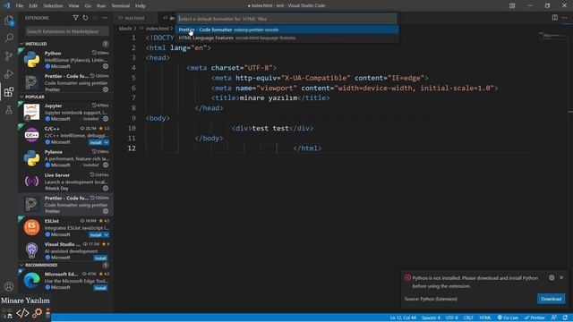
Task: Open the View menu
Action: point(73,6)
